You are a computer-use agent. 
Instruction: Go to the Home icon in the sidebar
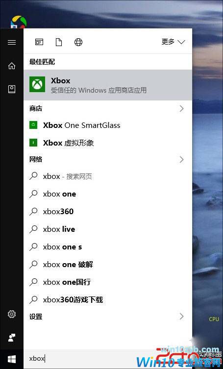click(x=12, y=66)
